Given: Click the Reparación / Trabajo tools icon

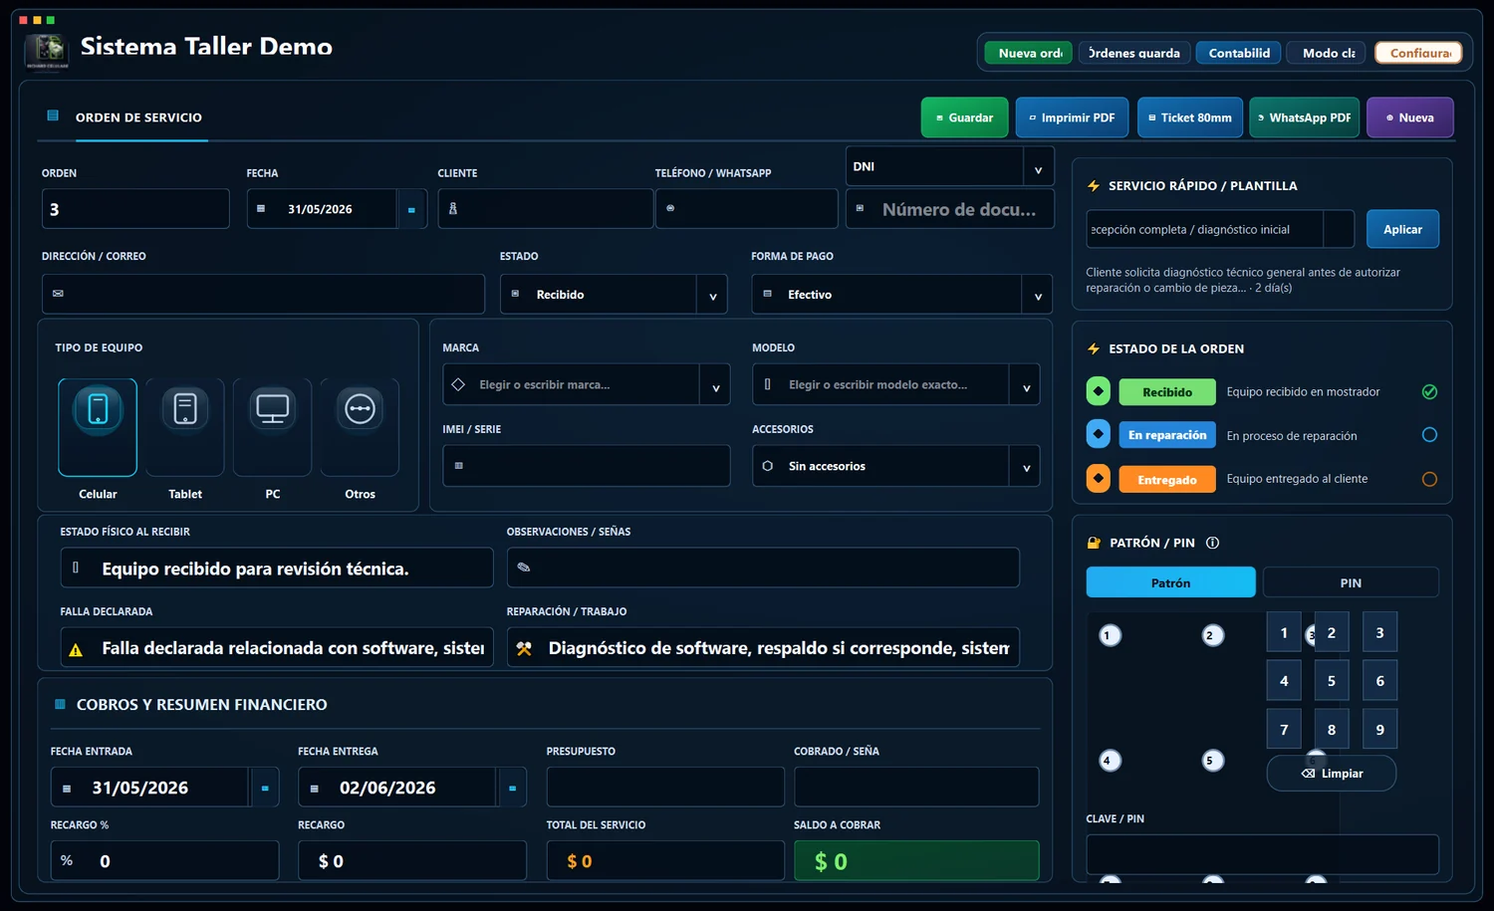Looking at the screenshot, I should (x=524, y=648).
